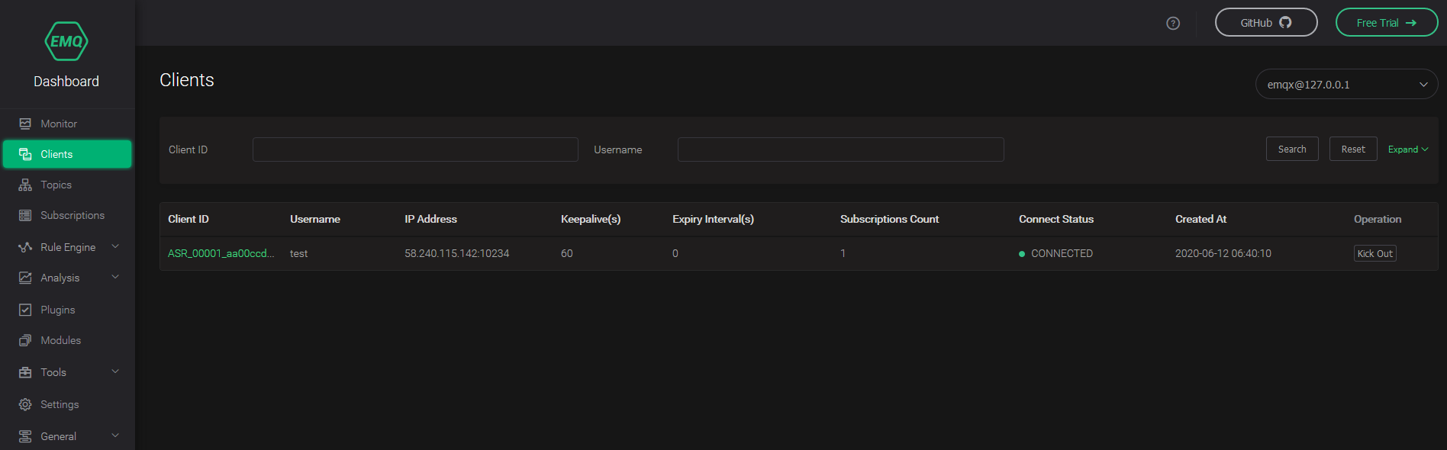Click the EMQ hexagon logo
Viewport: 1447px width, 450px height.
click(x=66, y=41)
